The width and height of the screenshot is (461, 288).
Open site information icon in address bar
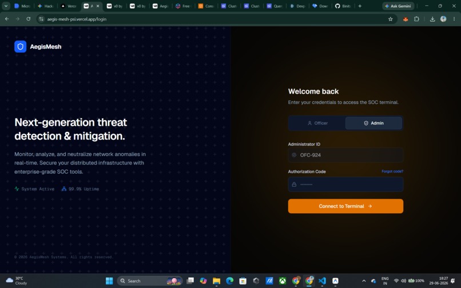point(41,19)
